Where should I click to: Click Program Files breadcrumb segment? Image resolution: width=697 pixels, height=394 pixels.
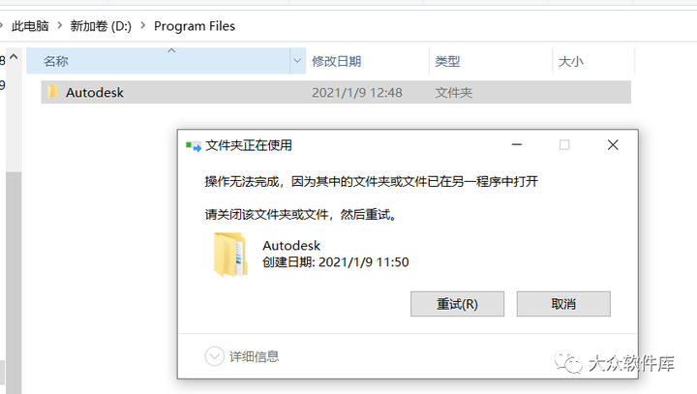point(195,26)
